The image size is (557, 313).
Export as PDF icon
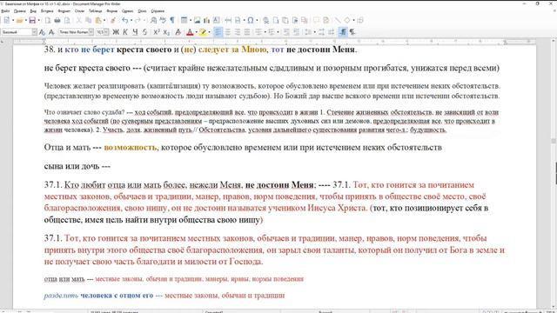(x=48, y=20)
